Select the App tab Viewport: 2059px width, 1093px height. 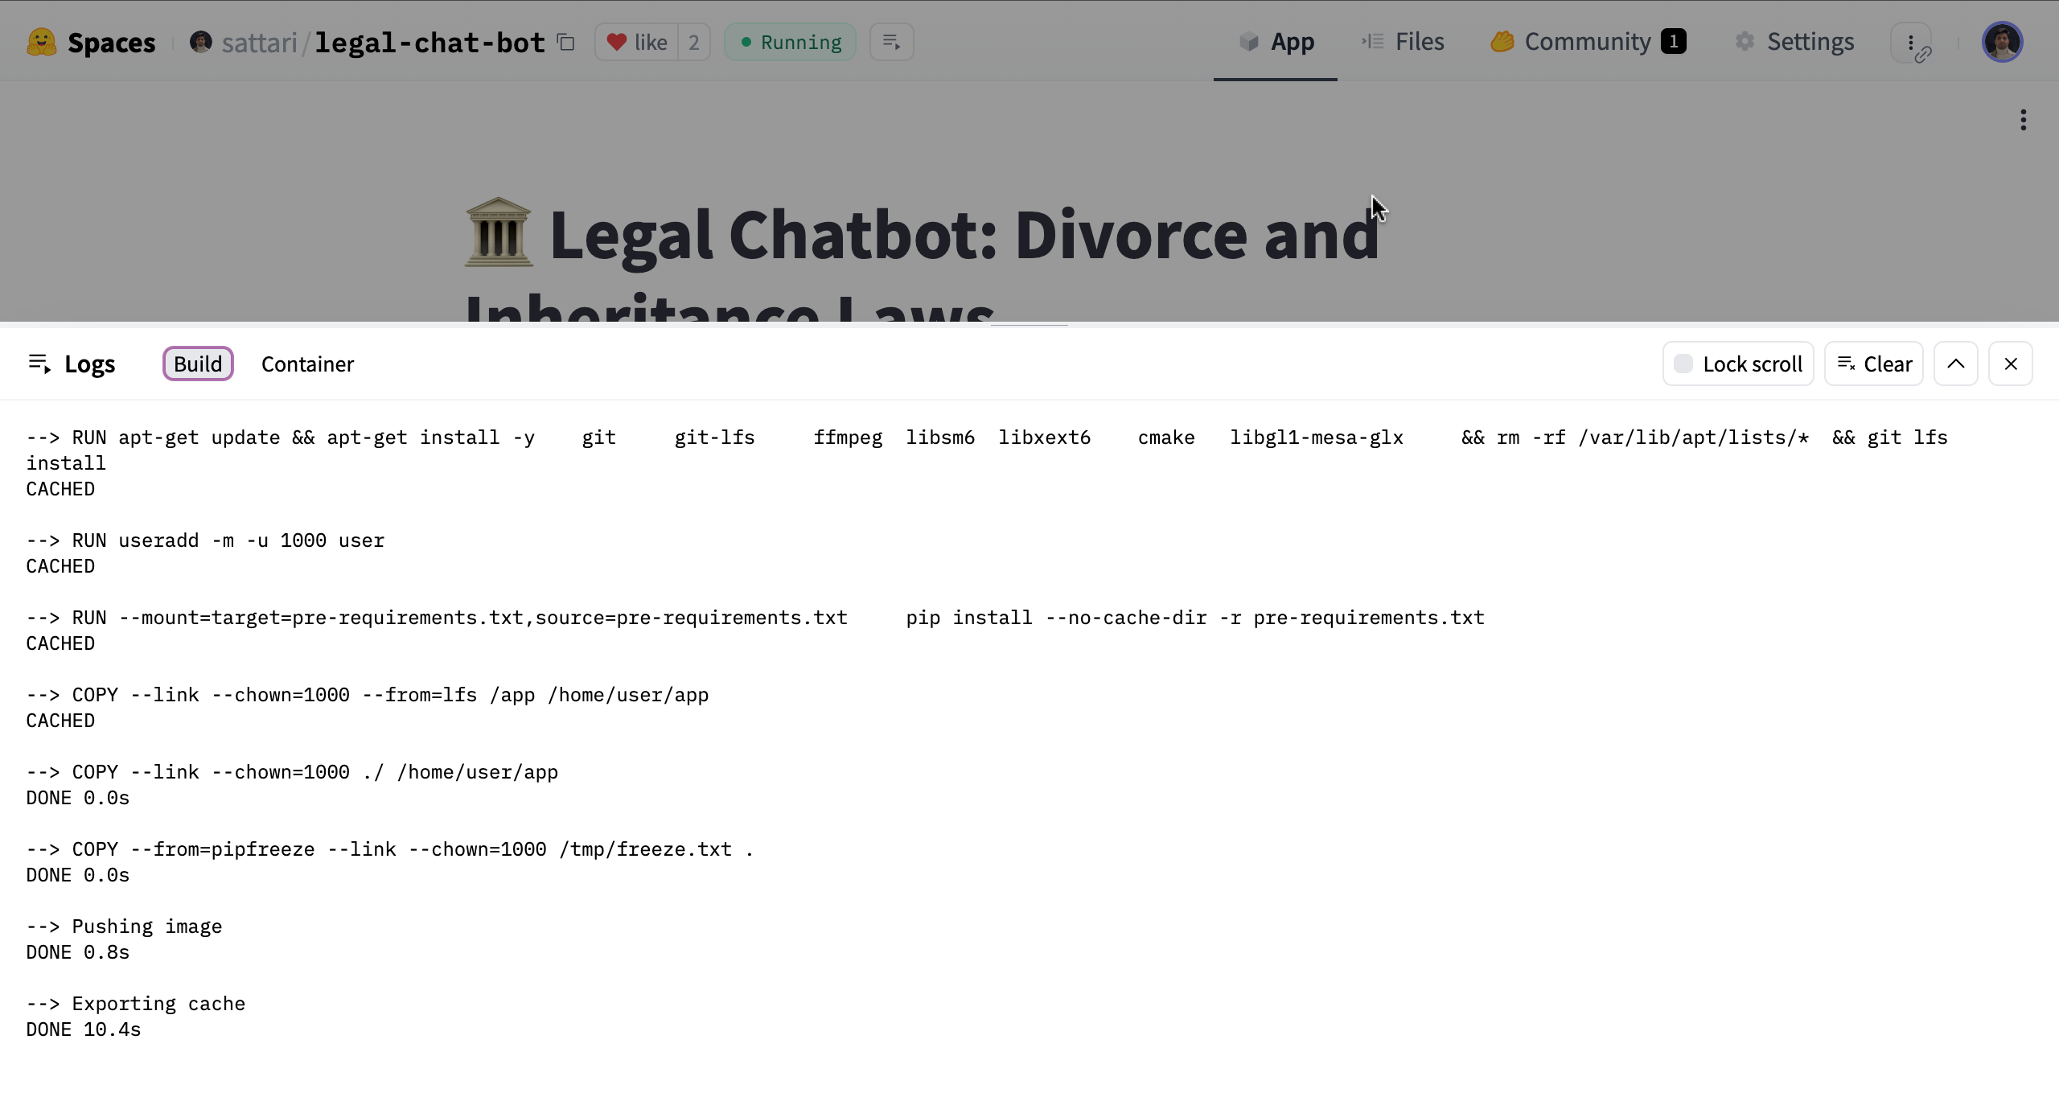tap(1276, 42)
